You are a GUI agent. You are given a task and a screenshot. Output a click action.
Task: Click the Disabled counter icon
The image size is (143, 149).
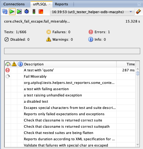7,39
